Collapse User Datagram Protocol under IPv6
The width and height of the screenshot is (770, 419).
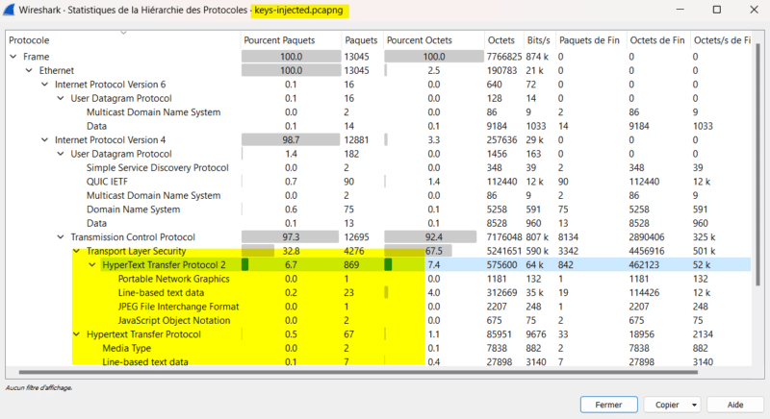tap(61, 98)
